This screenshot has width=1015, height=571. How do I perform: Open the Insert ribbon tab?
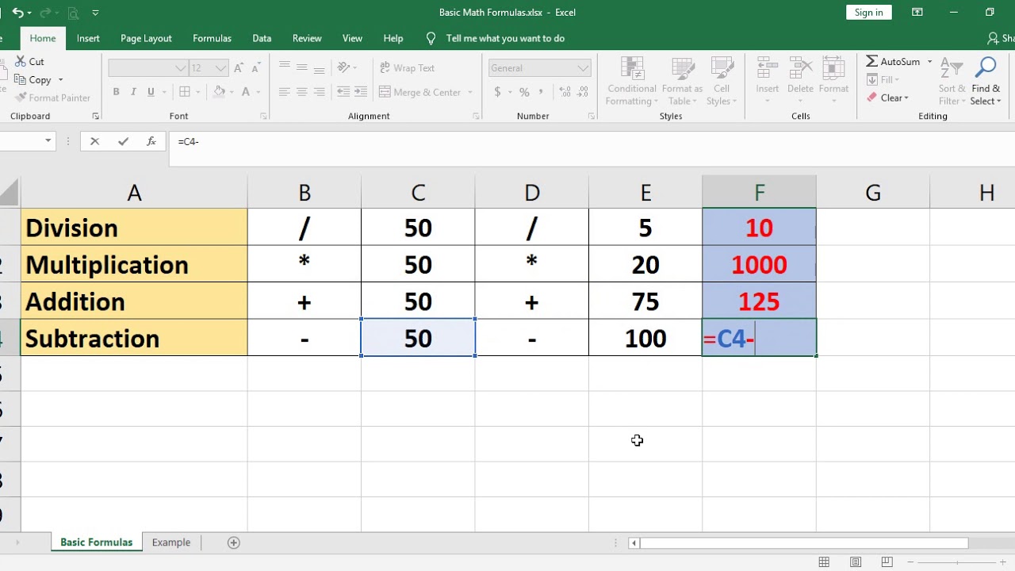tap(88, 38)
